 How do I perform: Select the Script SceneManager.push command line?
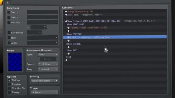point(115,37)
